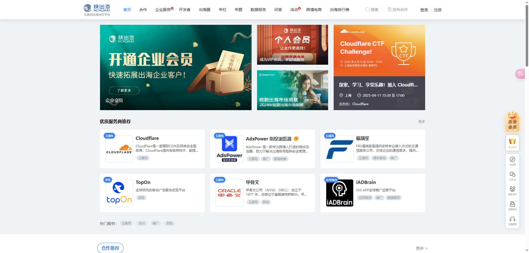Screen dimensions: 529x253
Task: Open the 投稿采访 submission sidebar icon
Action: pos(512,205)
